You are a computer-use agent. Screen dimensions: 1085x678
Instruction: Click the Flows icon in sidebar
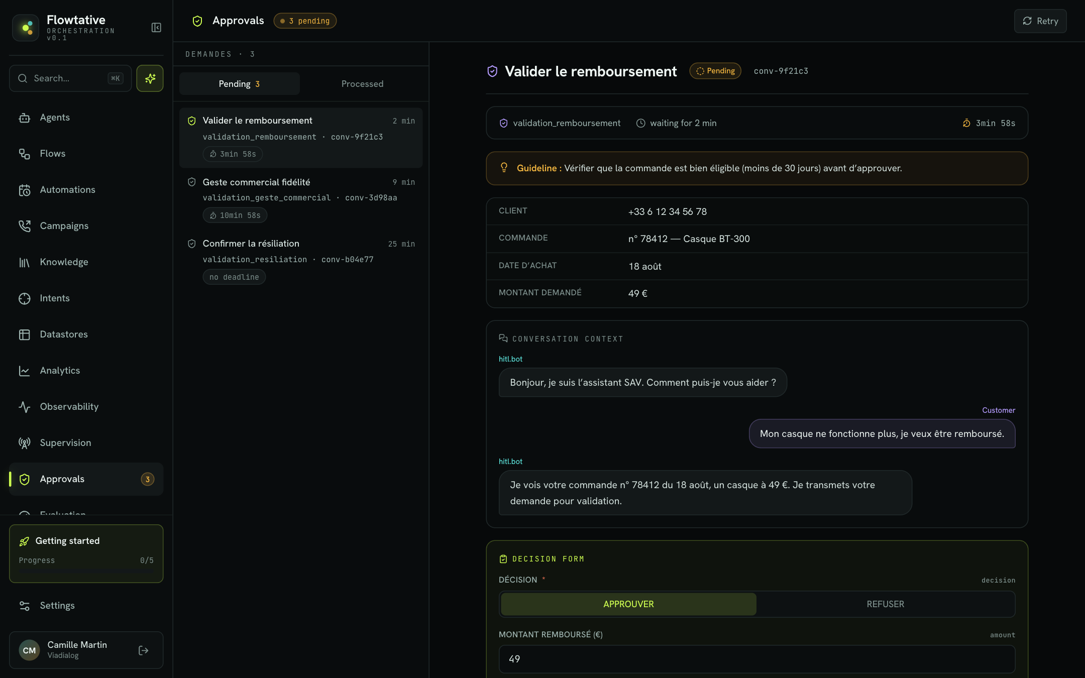pyautogui.click(x=24, y=154)
